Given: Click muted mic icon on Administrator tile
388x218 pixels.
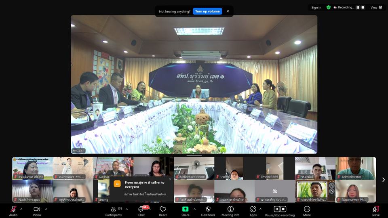Looking at the screenshot, I should [x=339, y=177].
